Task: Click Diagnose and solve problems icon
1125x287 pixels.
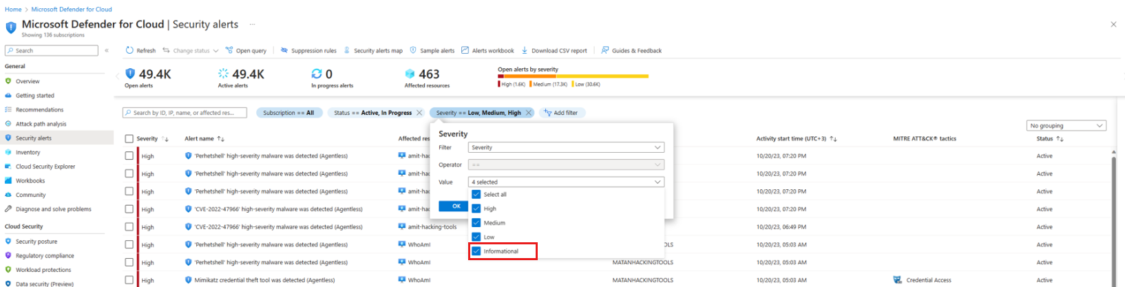Action: click(x=8, y=209)
